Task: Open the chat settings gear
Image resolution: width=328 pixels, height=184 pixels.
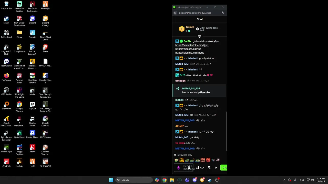Action: [216, 168]
